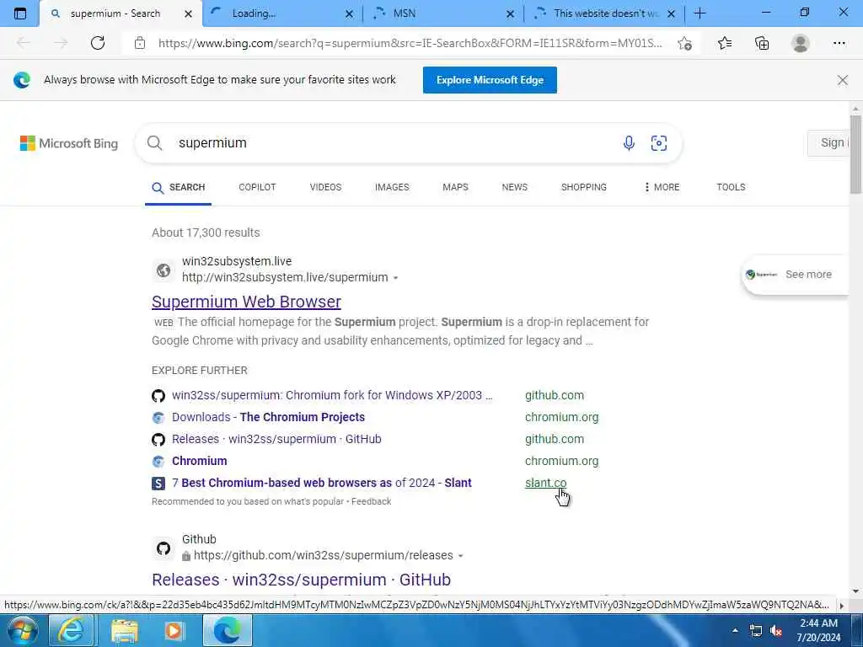Close the MSN tab
The height and width of the screenshot is (647, 863).
pyautogui.click(x=510, y=13)
